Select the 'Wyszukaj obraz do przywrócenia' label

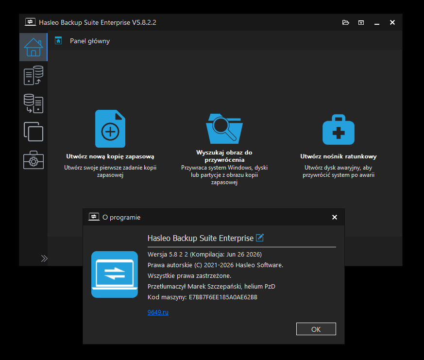tap(224, 156)
